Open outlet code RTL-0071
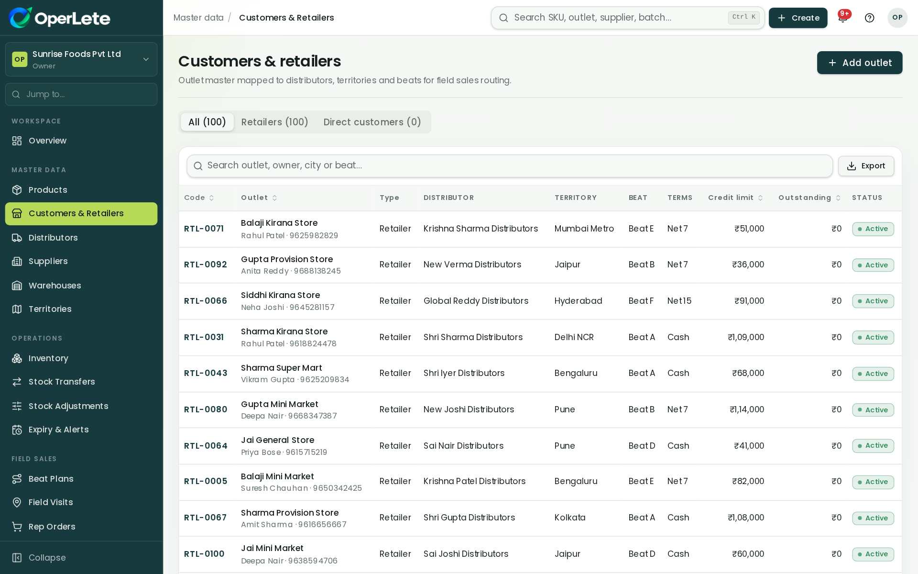 point(204,229)
